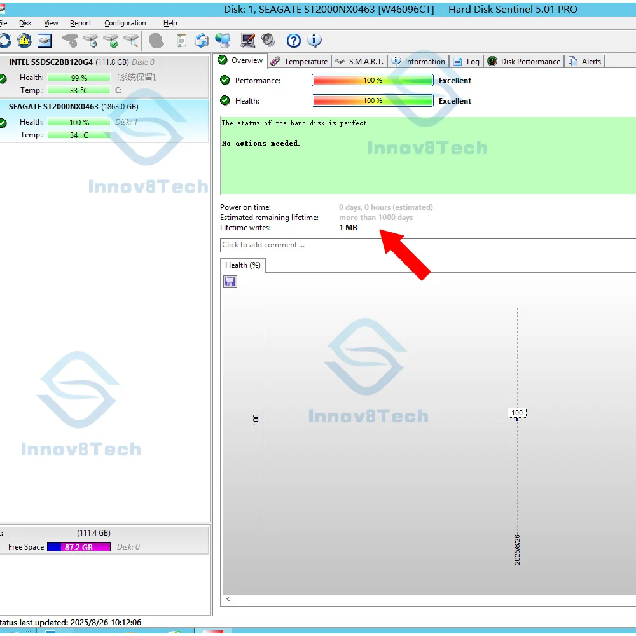Click the green disk status text box
Image resolution: width=636 pixels, height=636 pixels.
tap(428, 156)
